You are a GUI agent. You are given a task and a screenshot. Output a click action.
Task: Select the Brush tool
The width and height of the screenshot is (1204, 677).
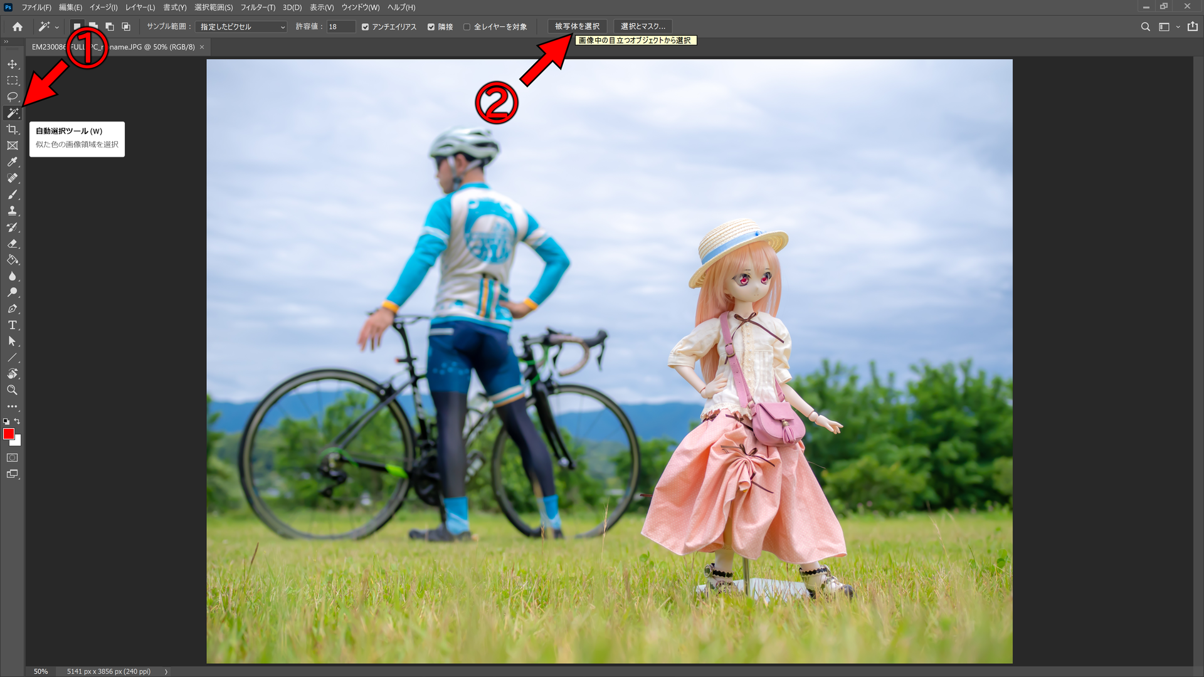pos(13,194)
